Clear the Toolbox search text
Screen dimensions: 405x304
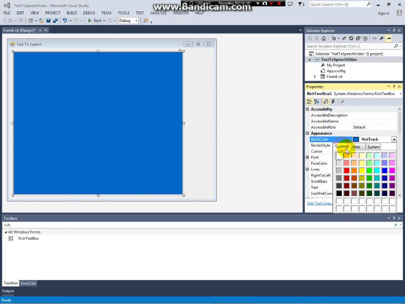click(396, 225)
